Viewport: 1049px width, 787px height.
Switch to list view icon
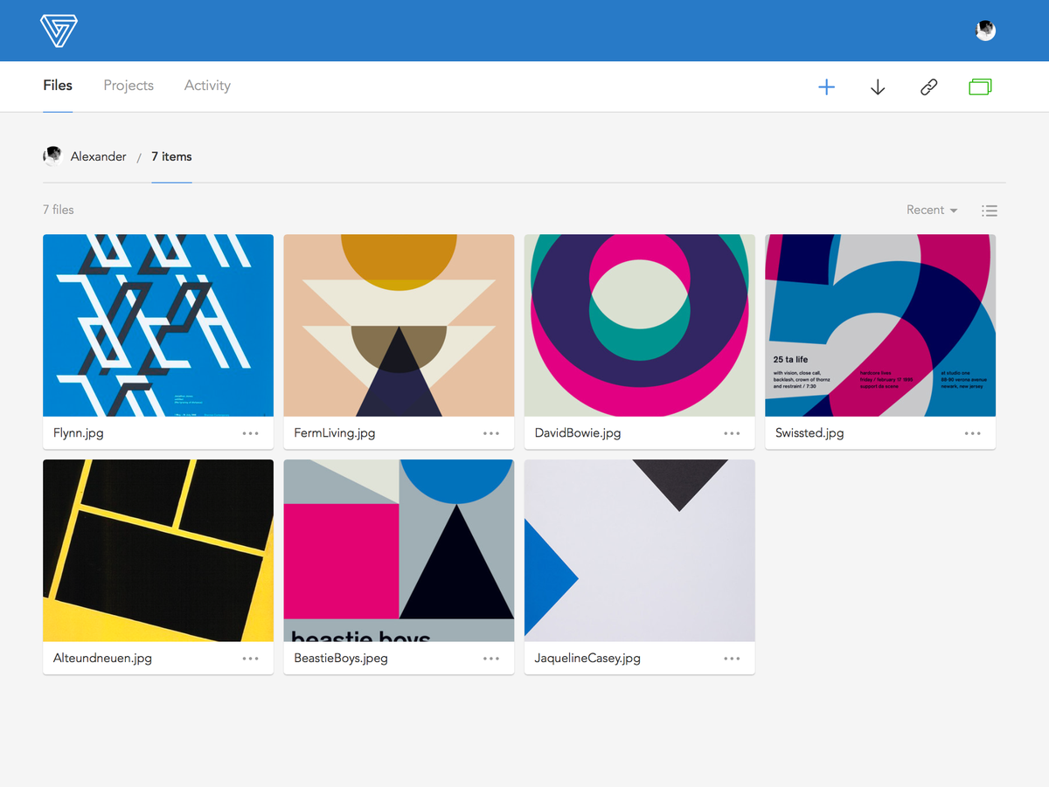coord(990,211)
